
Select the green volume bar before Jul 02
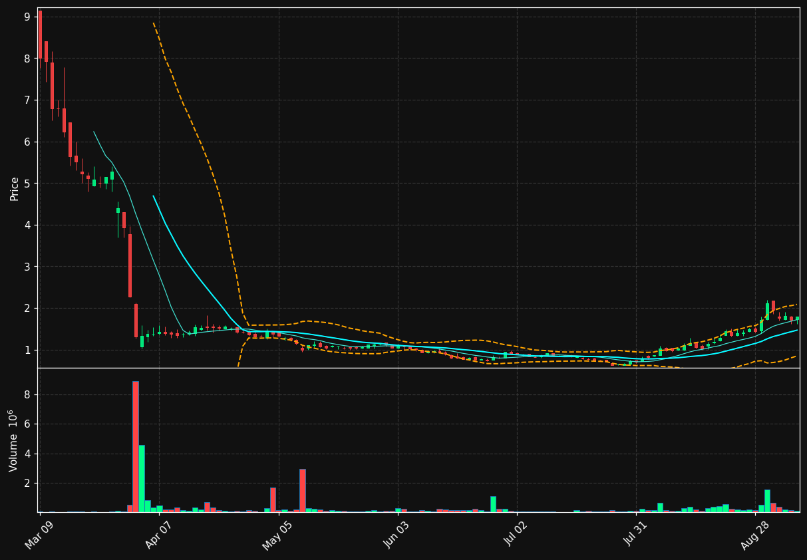point(493,504)
